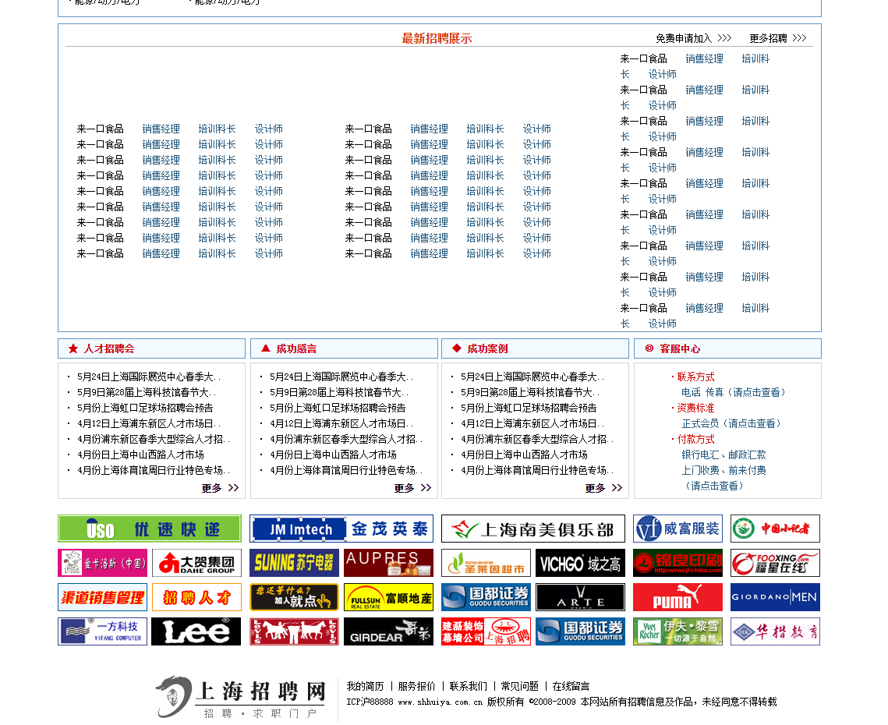The image size is (888, 725).
Task: Click the 付款方式 heading in 客服中心
Action: pos(695,439)
